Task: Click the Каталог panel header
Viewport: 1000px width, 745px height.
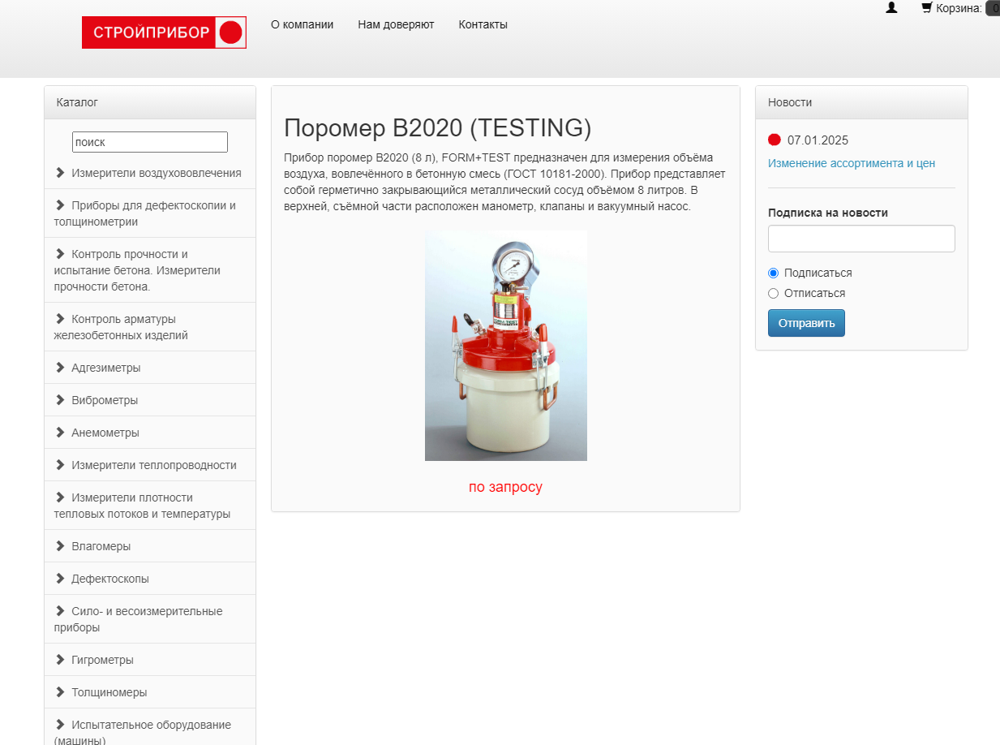Action: pyautogui.click(x=150, y=102)
